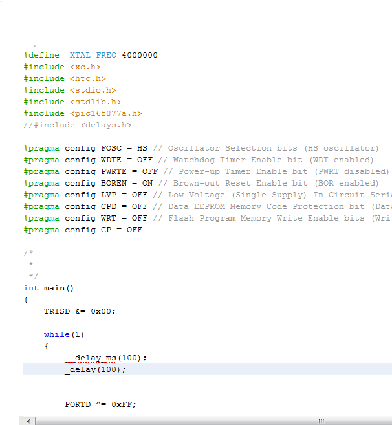Click the config CP = OFF line
The height and width of the screenshot is (425, 392).
tap(83, 230)
